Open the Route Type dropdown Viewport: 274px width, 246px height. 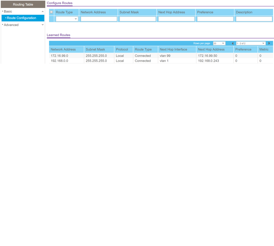[x=67, y=19]
